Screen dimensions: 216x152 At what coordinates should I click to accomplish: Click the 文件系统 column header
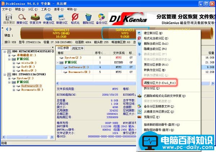pyautogui.click(x=118, y=53)
